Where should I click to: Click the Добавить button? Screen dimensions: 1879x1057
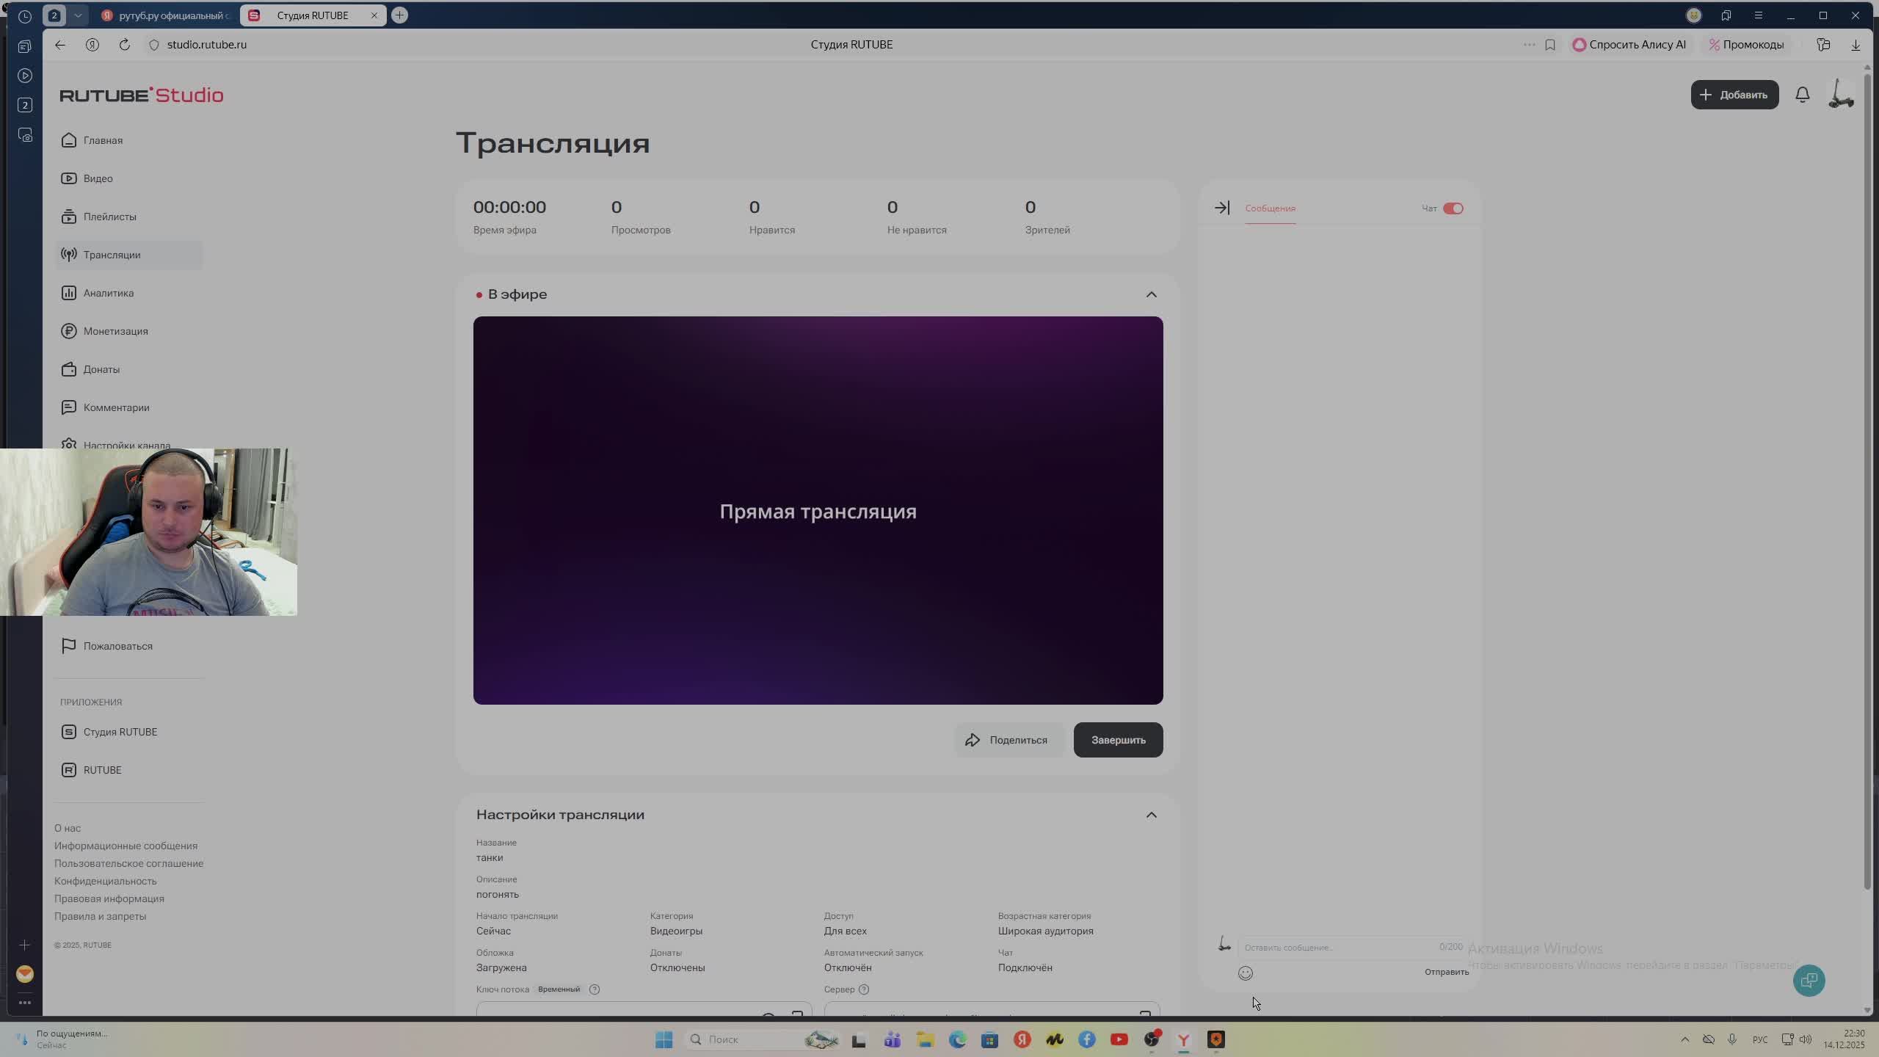point(1734,94)
